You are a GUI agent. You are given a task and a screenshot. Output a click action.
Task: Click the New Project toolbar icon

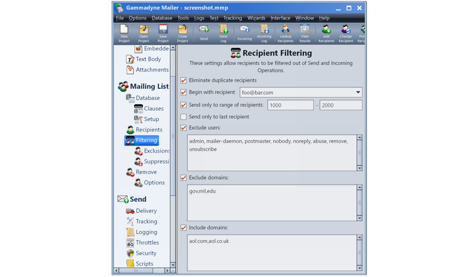124,33
